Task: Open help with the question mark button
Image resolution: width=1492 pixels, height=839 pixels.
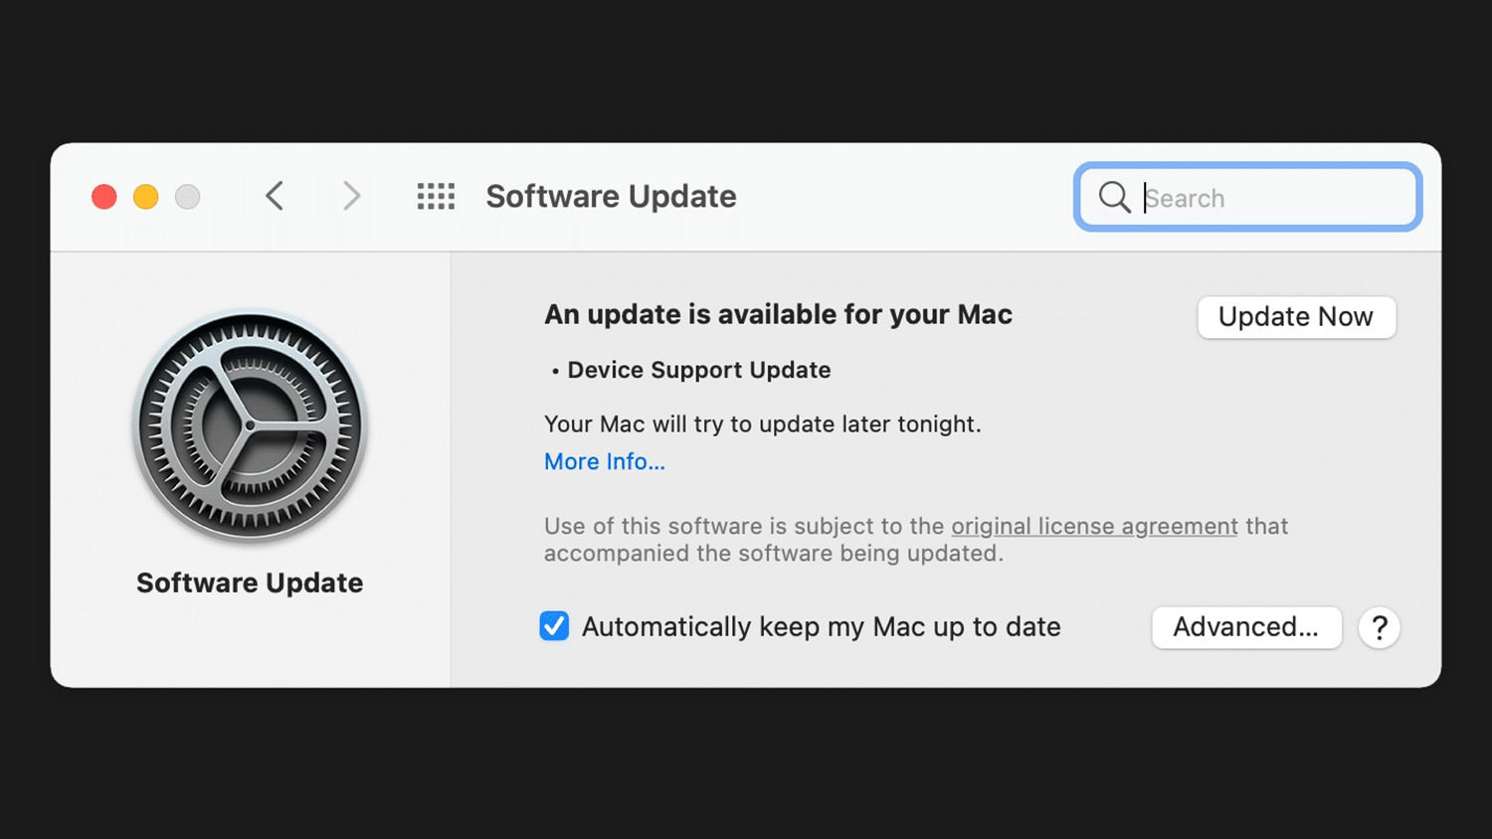Action: (1380, 627)
